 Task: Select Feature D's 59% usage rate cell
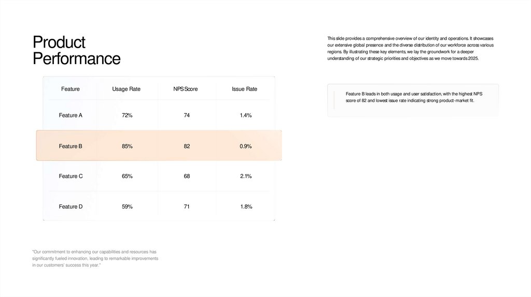click(127, 207)
